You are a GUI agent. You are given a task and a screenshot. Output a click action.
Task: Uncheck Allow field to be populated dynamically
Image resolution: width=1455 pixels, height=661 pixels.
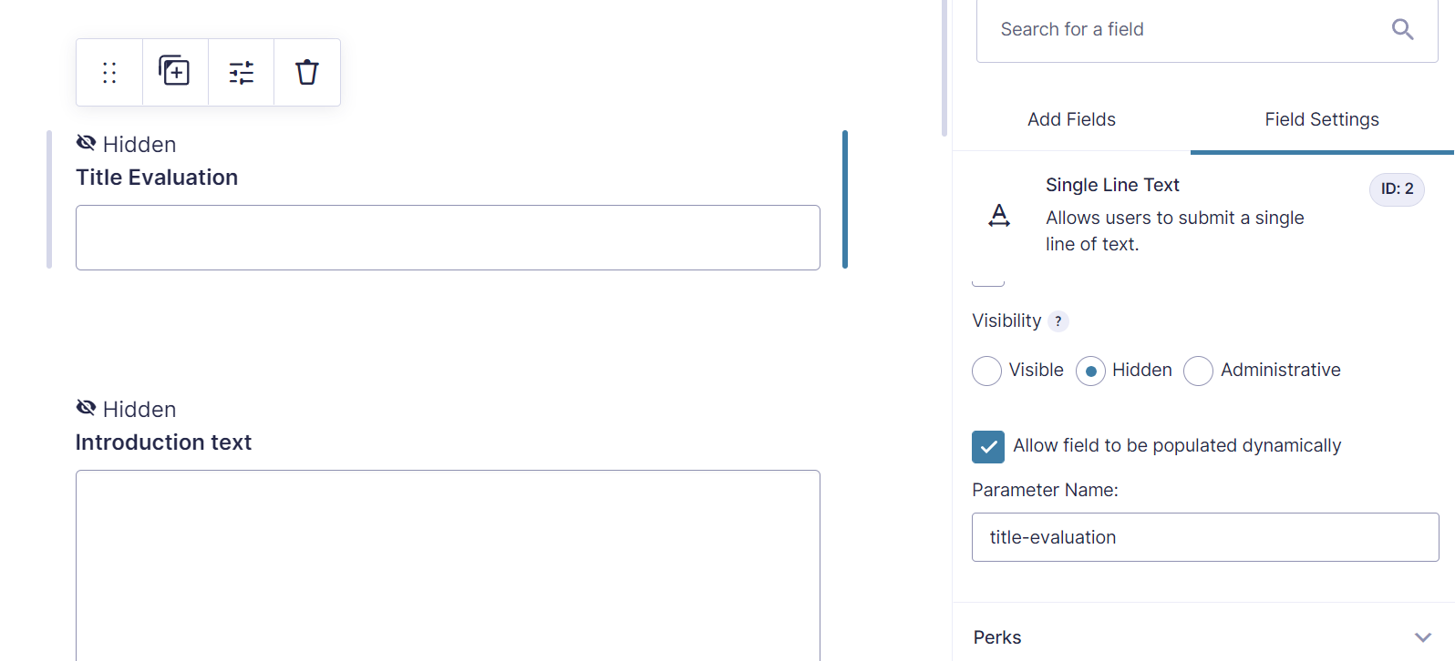[x=987, y=446]
